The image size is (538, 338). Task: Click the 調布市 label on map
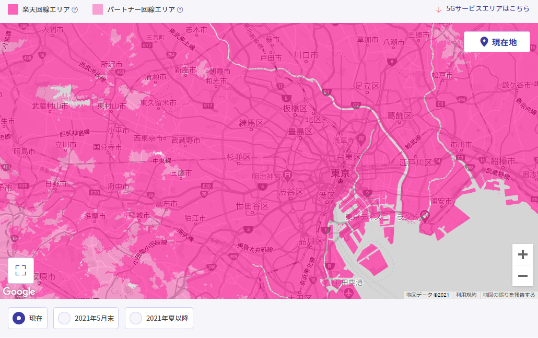pyautogui.click(x=167, y=204)
